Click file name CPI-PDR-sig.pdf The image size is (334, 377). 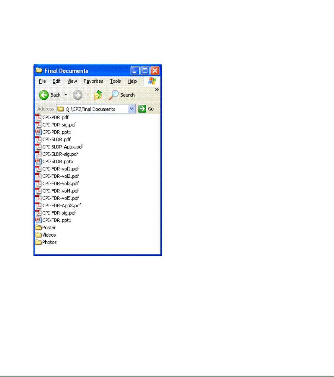59,125
